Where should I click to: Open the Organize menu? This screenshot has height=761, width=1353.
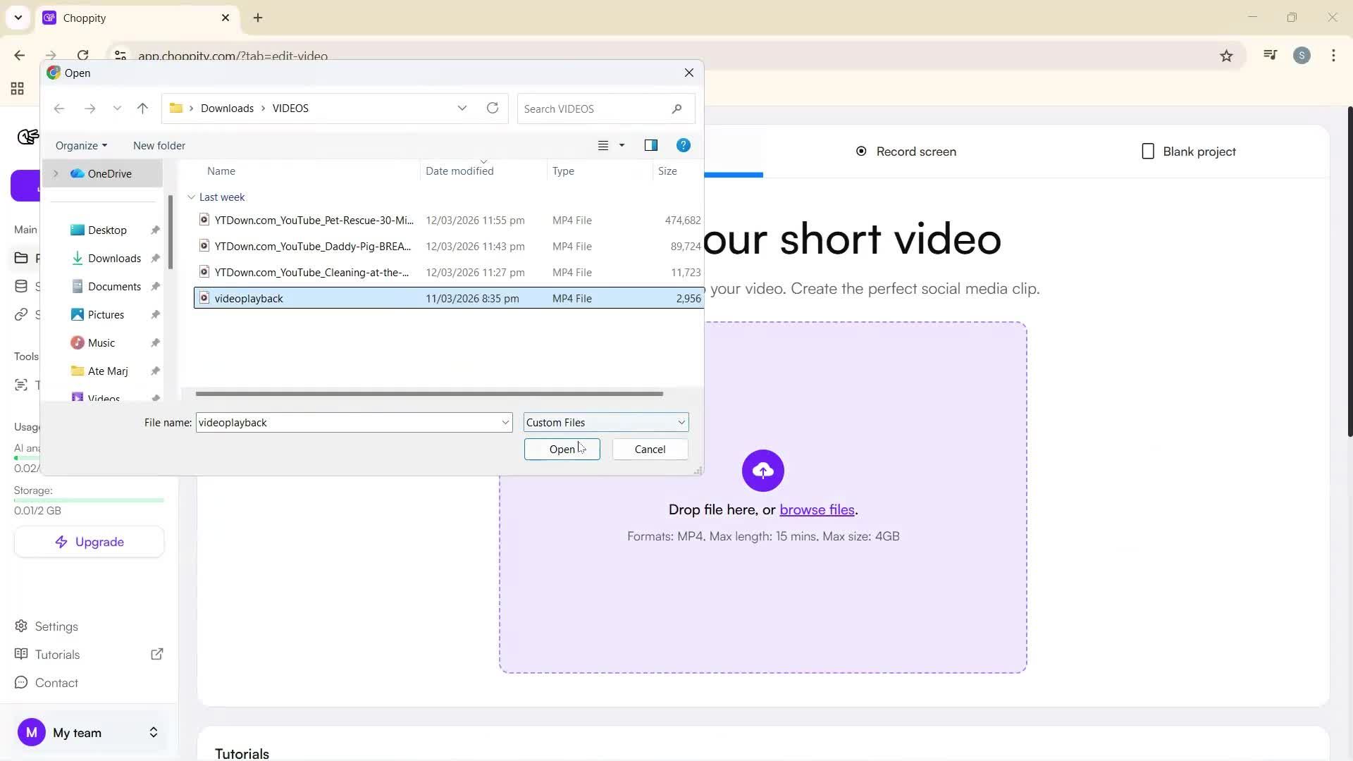[x=80, y=145]
